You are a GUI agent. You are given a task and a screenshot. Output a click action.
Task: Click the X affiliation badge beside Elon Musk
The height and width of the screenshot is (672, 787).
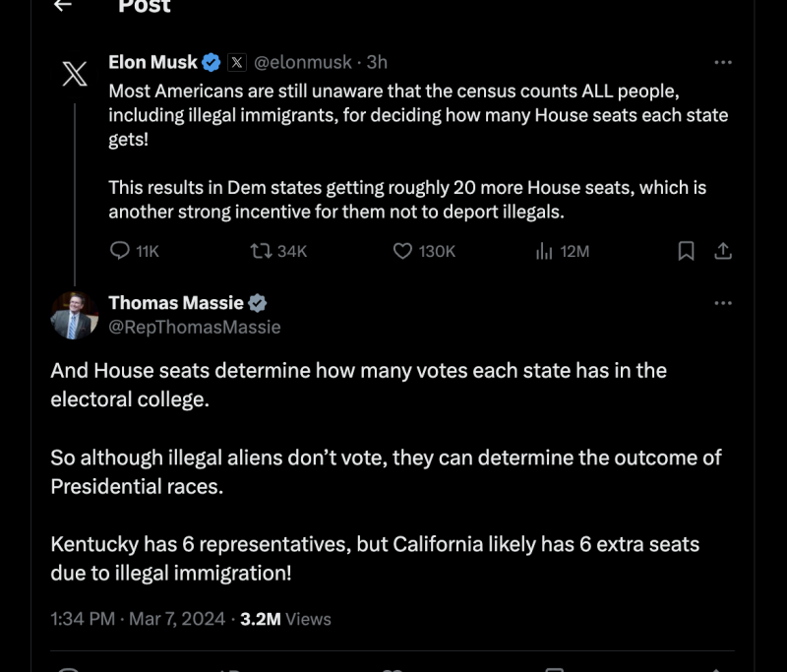(x=236, y=63)
